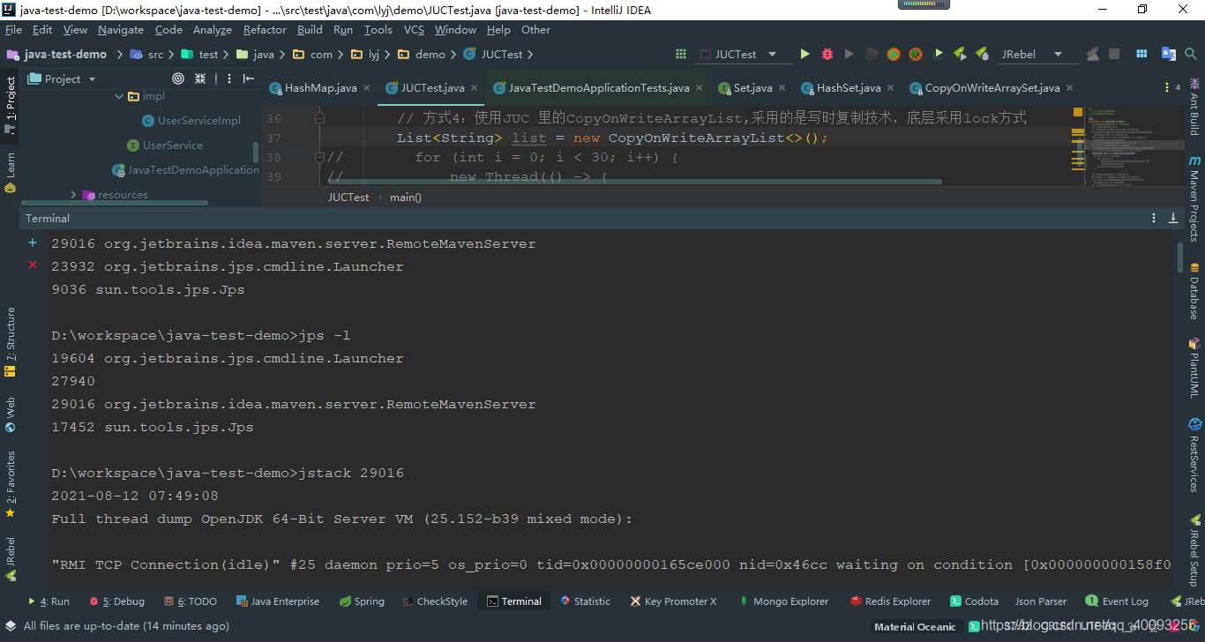Screen dimensions: 1205x642
Task: Show hidden editor tabs list
Action: (x=1172, y=87)
